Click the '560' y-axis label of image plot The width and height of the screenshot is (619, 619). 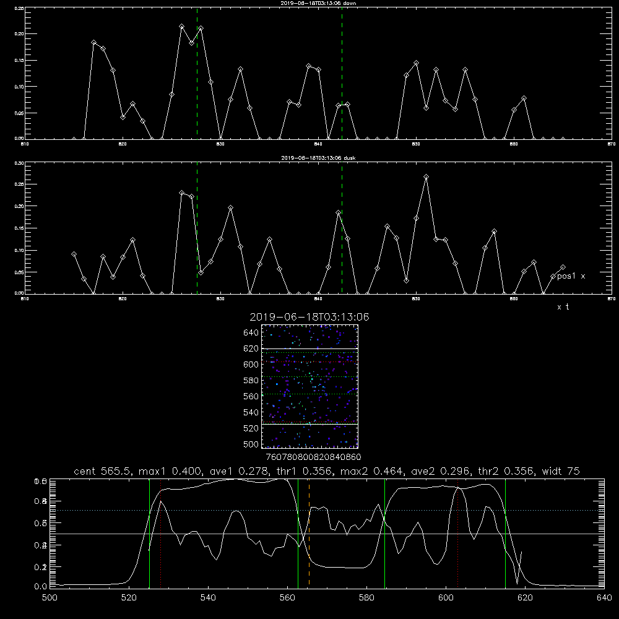coord(251,396)
